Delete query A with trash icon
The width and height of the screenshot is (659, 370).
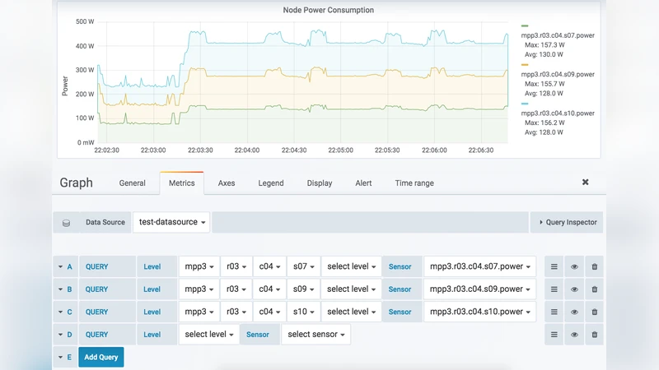point(595,266)
